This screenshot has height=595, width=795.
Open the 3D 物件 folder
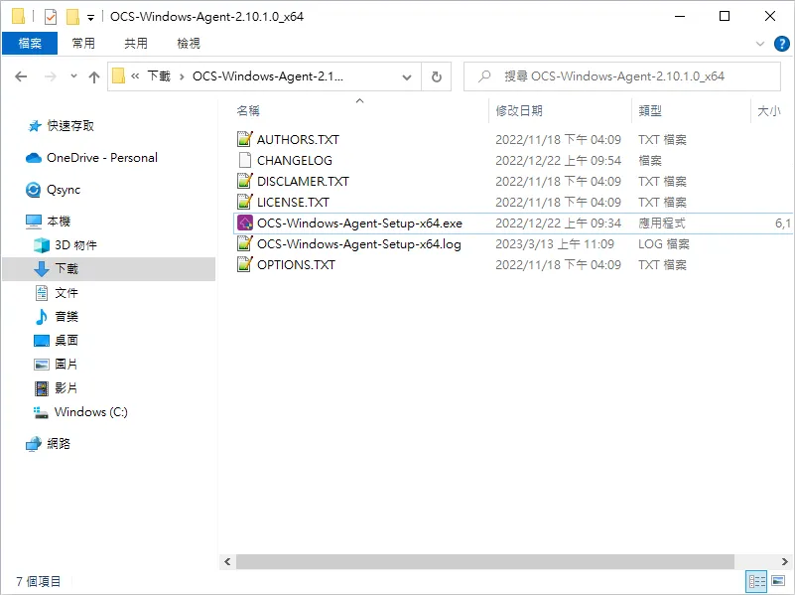[x=75, y=245]
